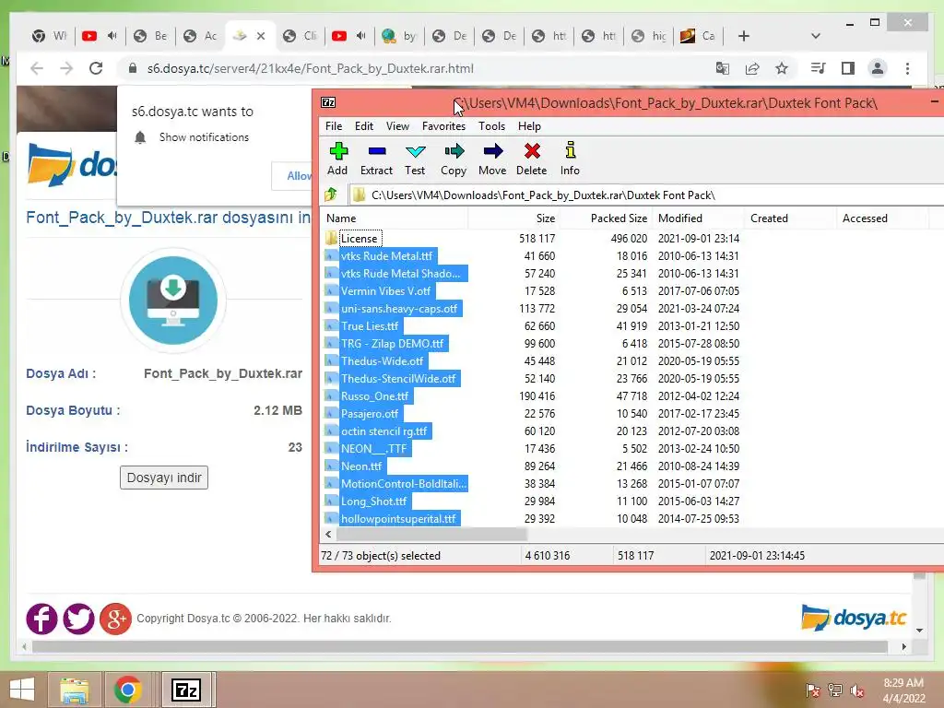Click the Accessed column header
The height and width of the screenshot is (708, 944).
(x=881, y=218)
